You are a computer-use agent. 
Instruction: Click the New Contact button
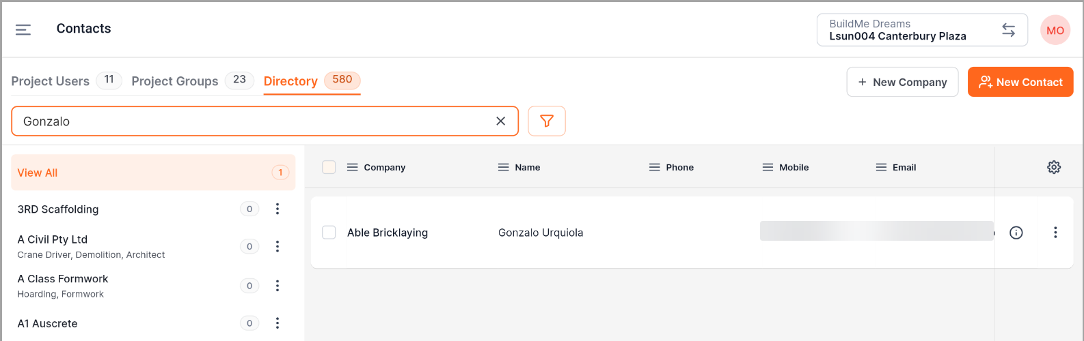click(1020, 82)
